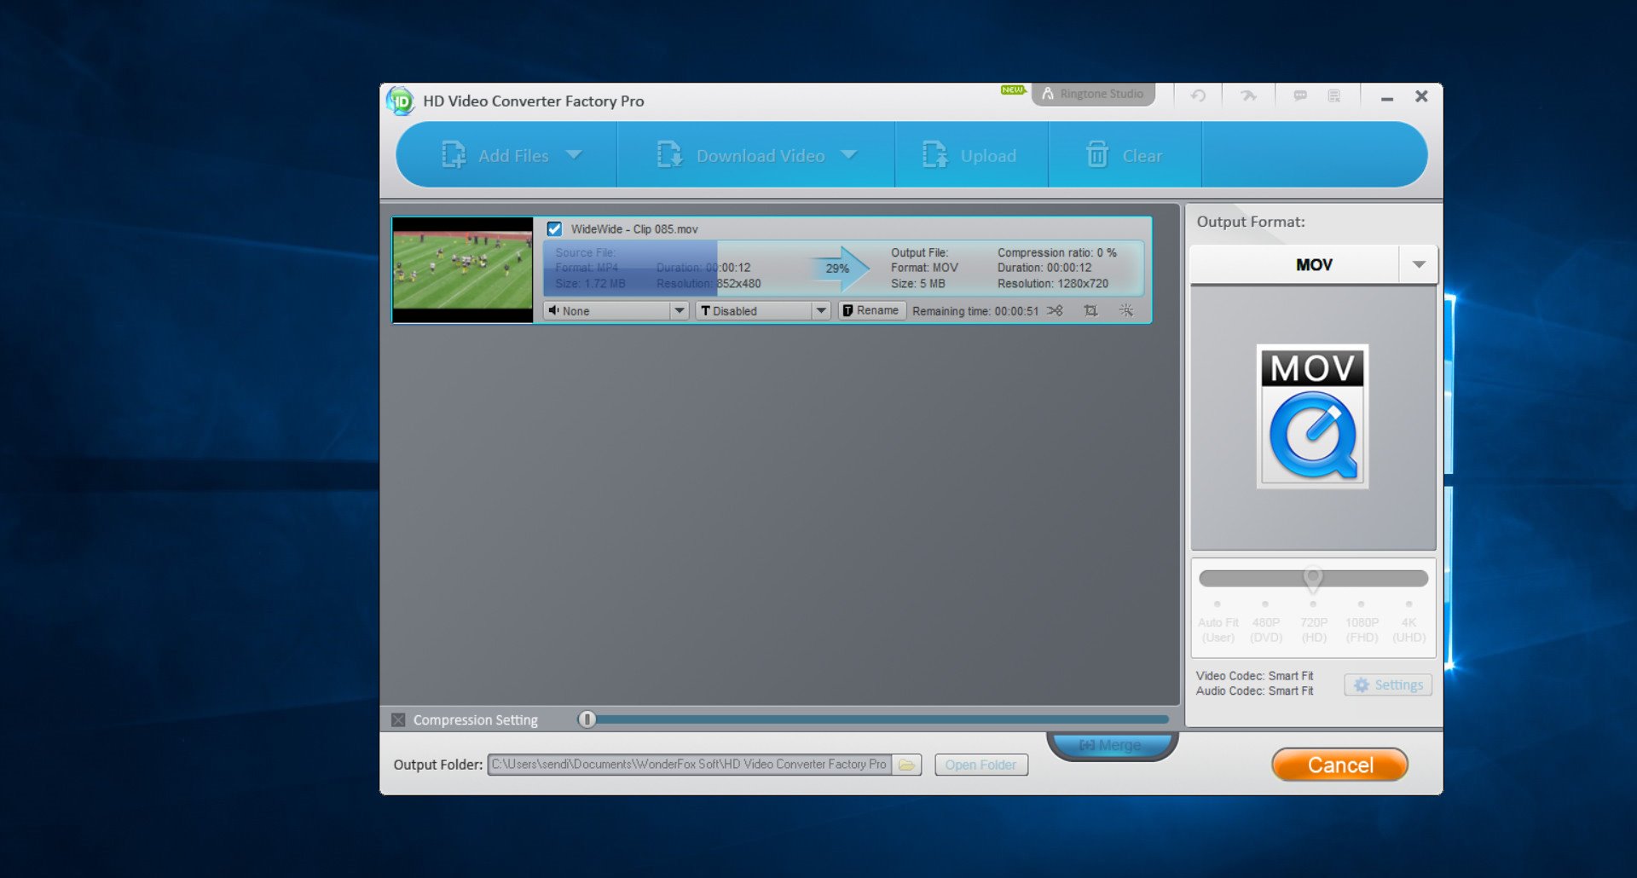Open the feedback chat bubble icon
The image size is (1637, 878).
click(1299, 95)
